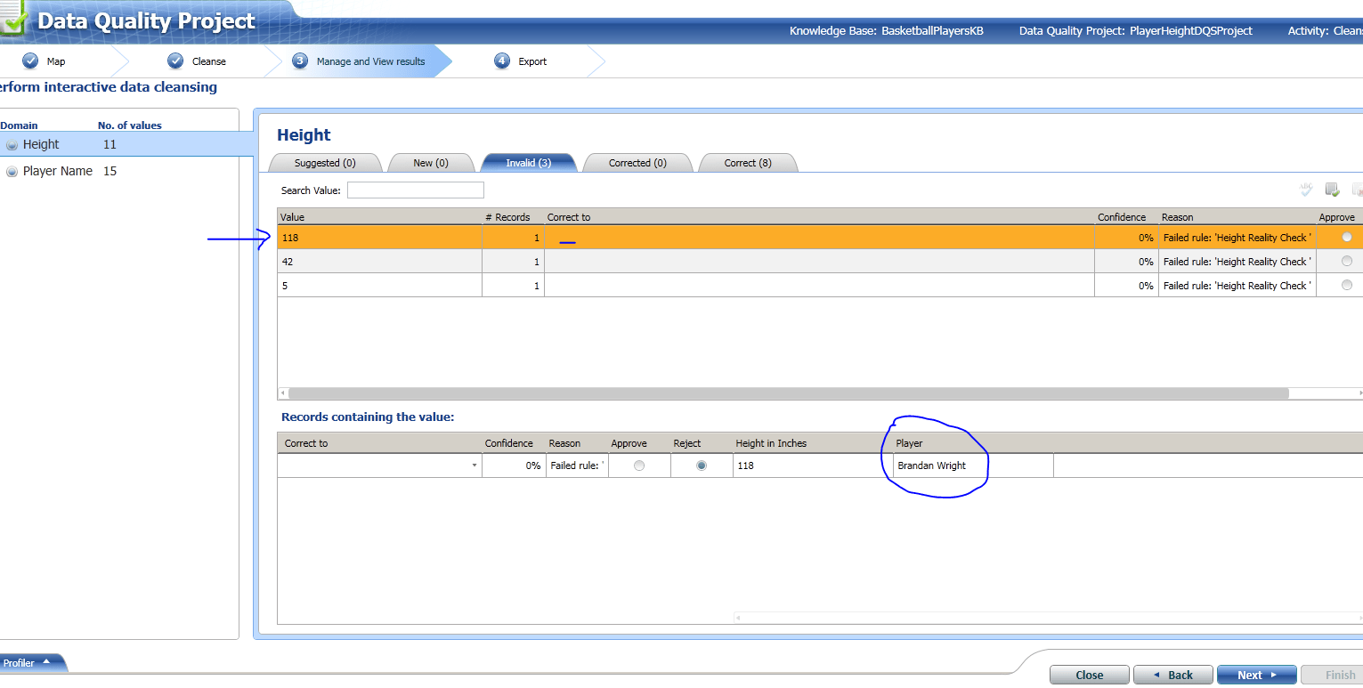Select Reject radio in Brandan Wright record
The height and width of the screenshot is (688, 1363).
pos(702,465)
